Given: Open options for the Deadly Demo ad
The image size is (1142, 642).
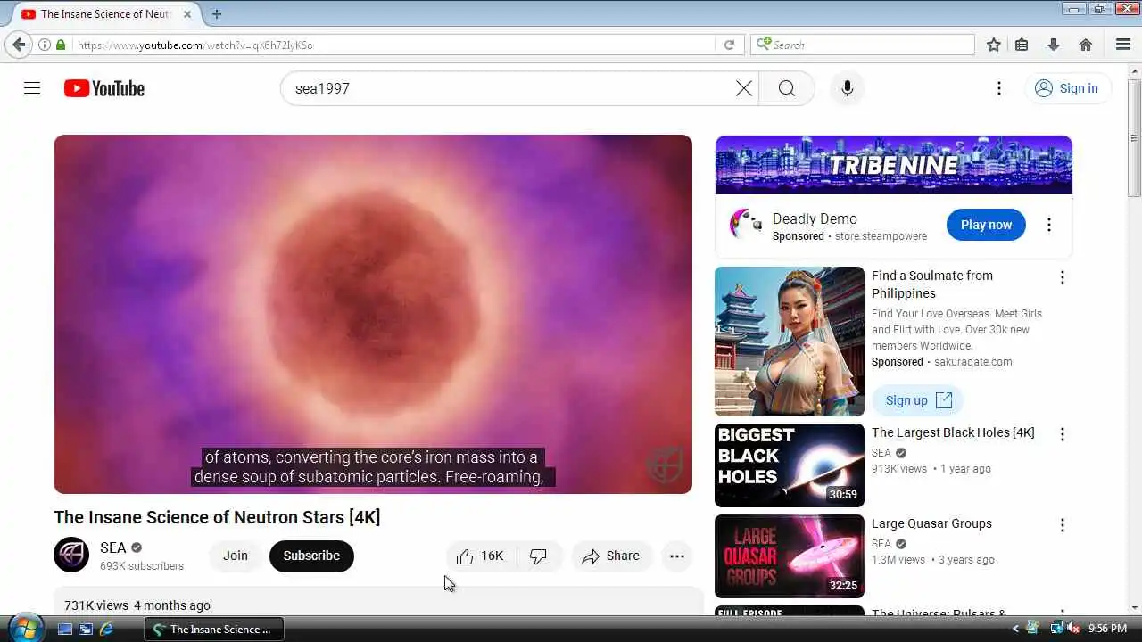Looking at the screenshot, I should point(1049,225).
